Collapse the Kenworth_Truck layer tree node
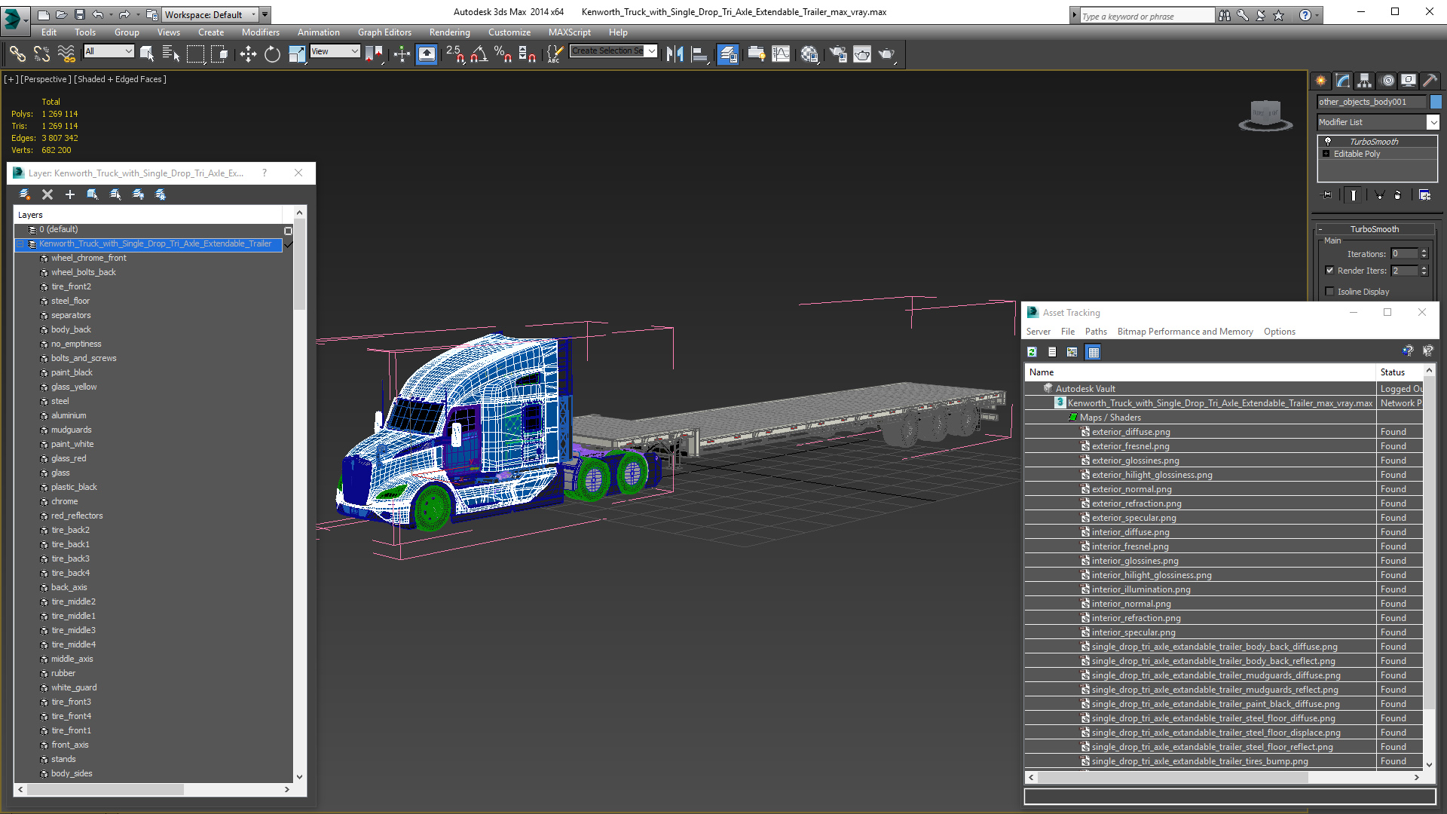Image resolution: width=1447 pixels, height=814 pixels. 20,244
